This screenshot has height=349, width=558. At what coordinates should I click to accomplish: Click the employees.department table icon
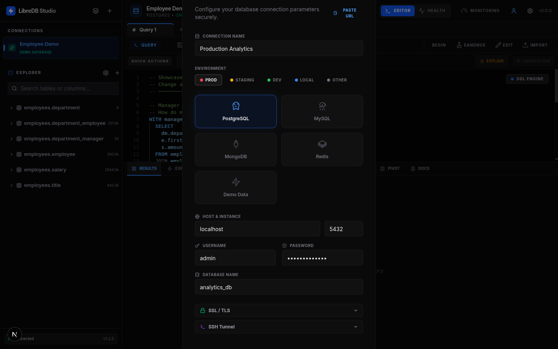coord(19,108)
